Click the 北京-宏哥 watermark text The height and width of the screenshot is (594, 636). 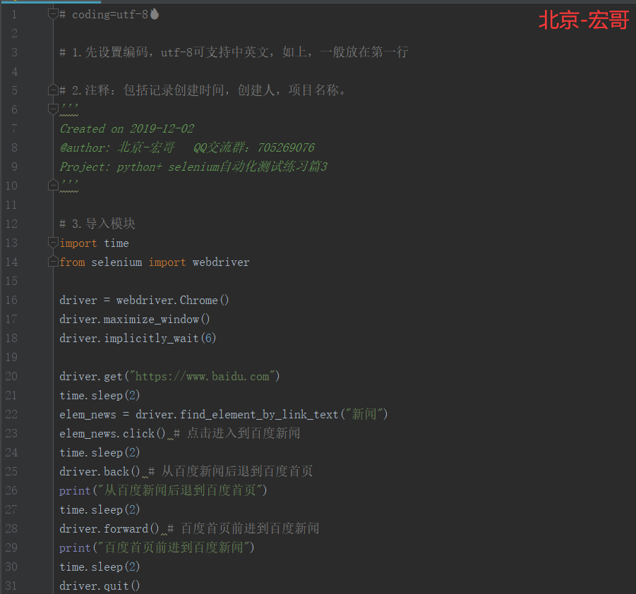583,20
